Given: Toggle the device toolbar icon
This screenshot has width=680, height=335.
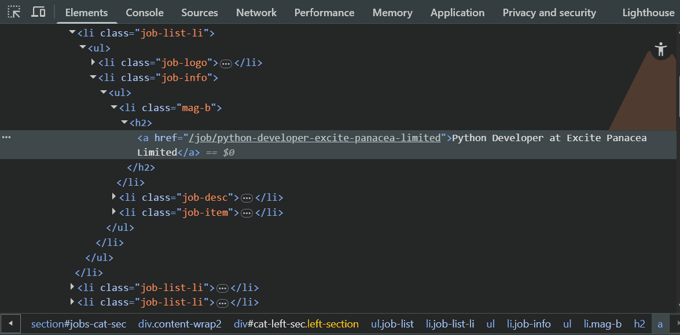Looking at the screenshot, I should click(x=39, y=12).
